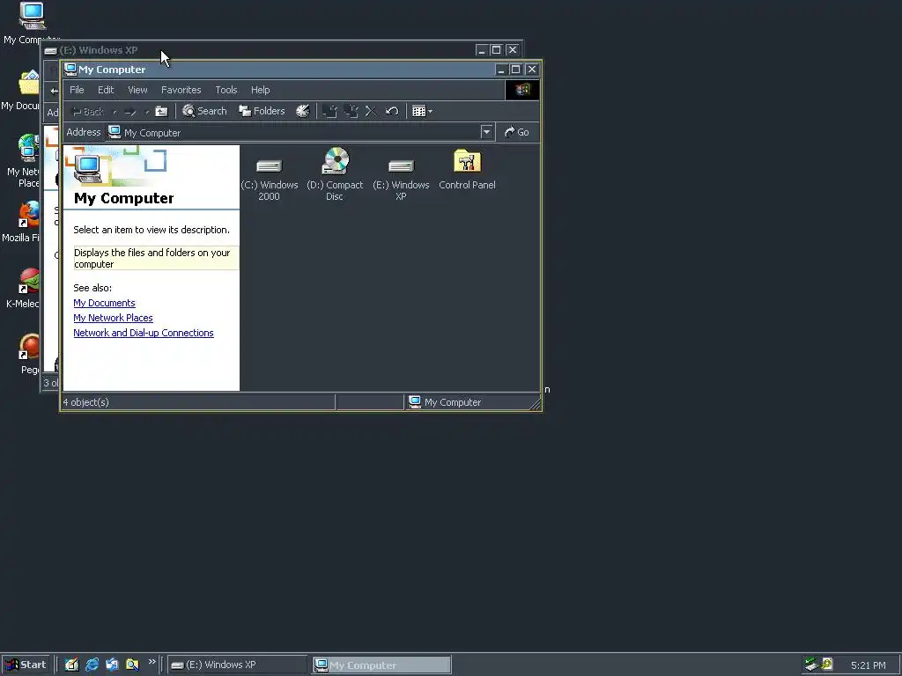Viewport: 902px width, 676px height.
Task: Click the window resize grip corner
Action: point(535,404)
